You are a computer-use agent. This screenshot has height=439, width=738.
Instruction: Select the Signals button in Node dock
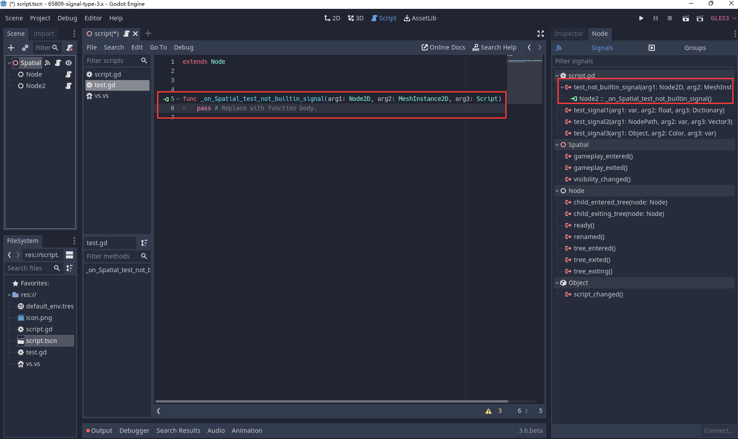tap(602, 48)
